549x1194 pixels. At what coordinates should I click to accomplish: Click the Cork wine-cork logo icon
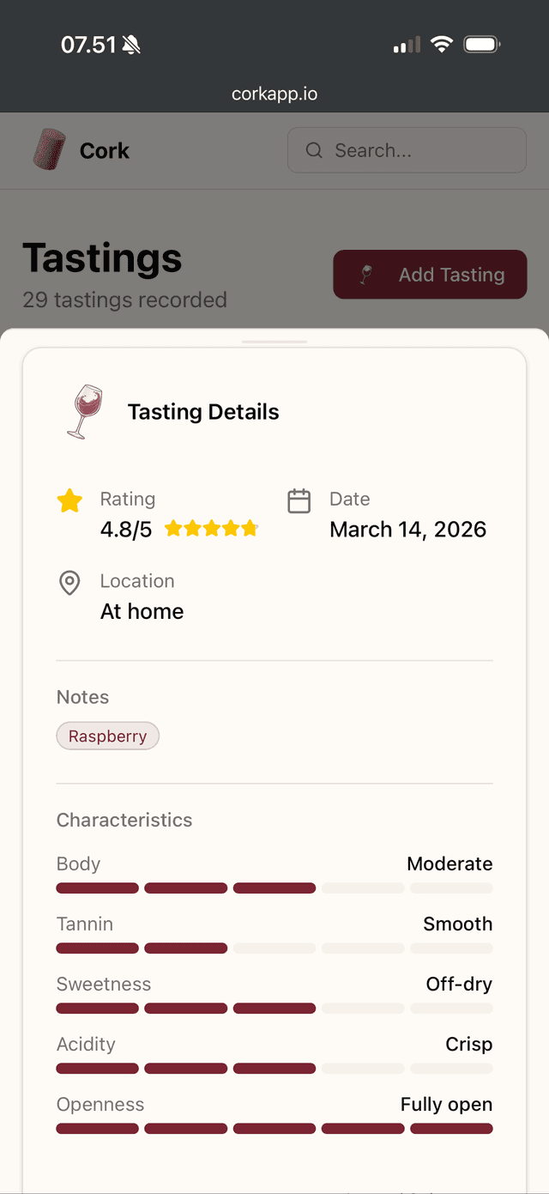coord(47,150)
